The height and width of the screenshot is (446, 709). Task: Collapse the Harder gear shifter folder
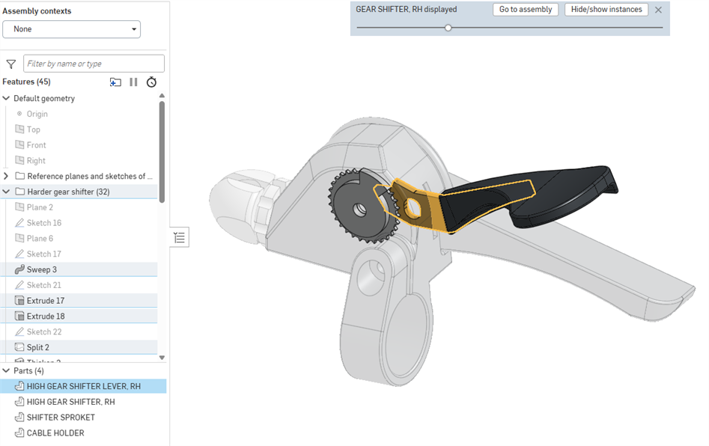7,192
